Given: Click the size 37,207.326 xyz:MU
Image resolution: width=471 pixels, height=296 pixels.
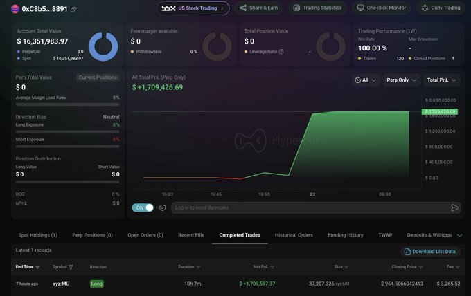Looking at the screenshot, I should pos(329,284).
